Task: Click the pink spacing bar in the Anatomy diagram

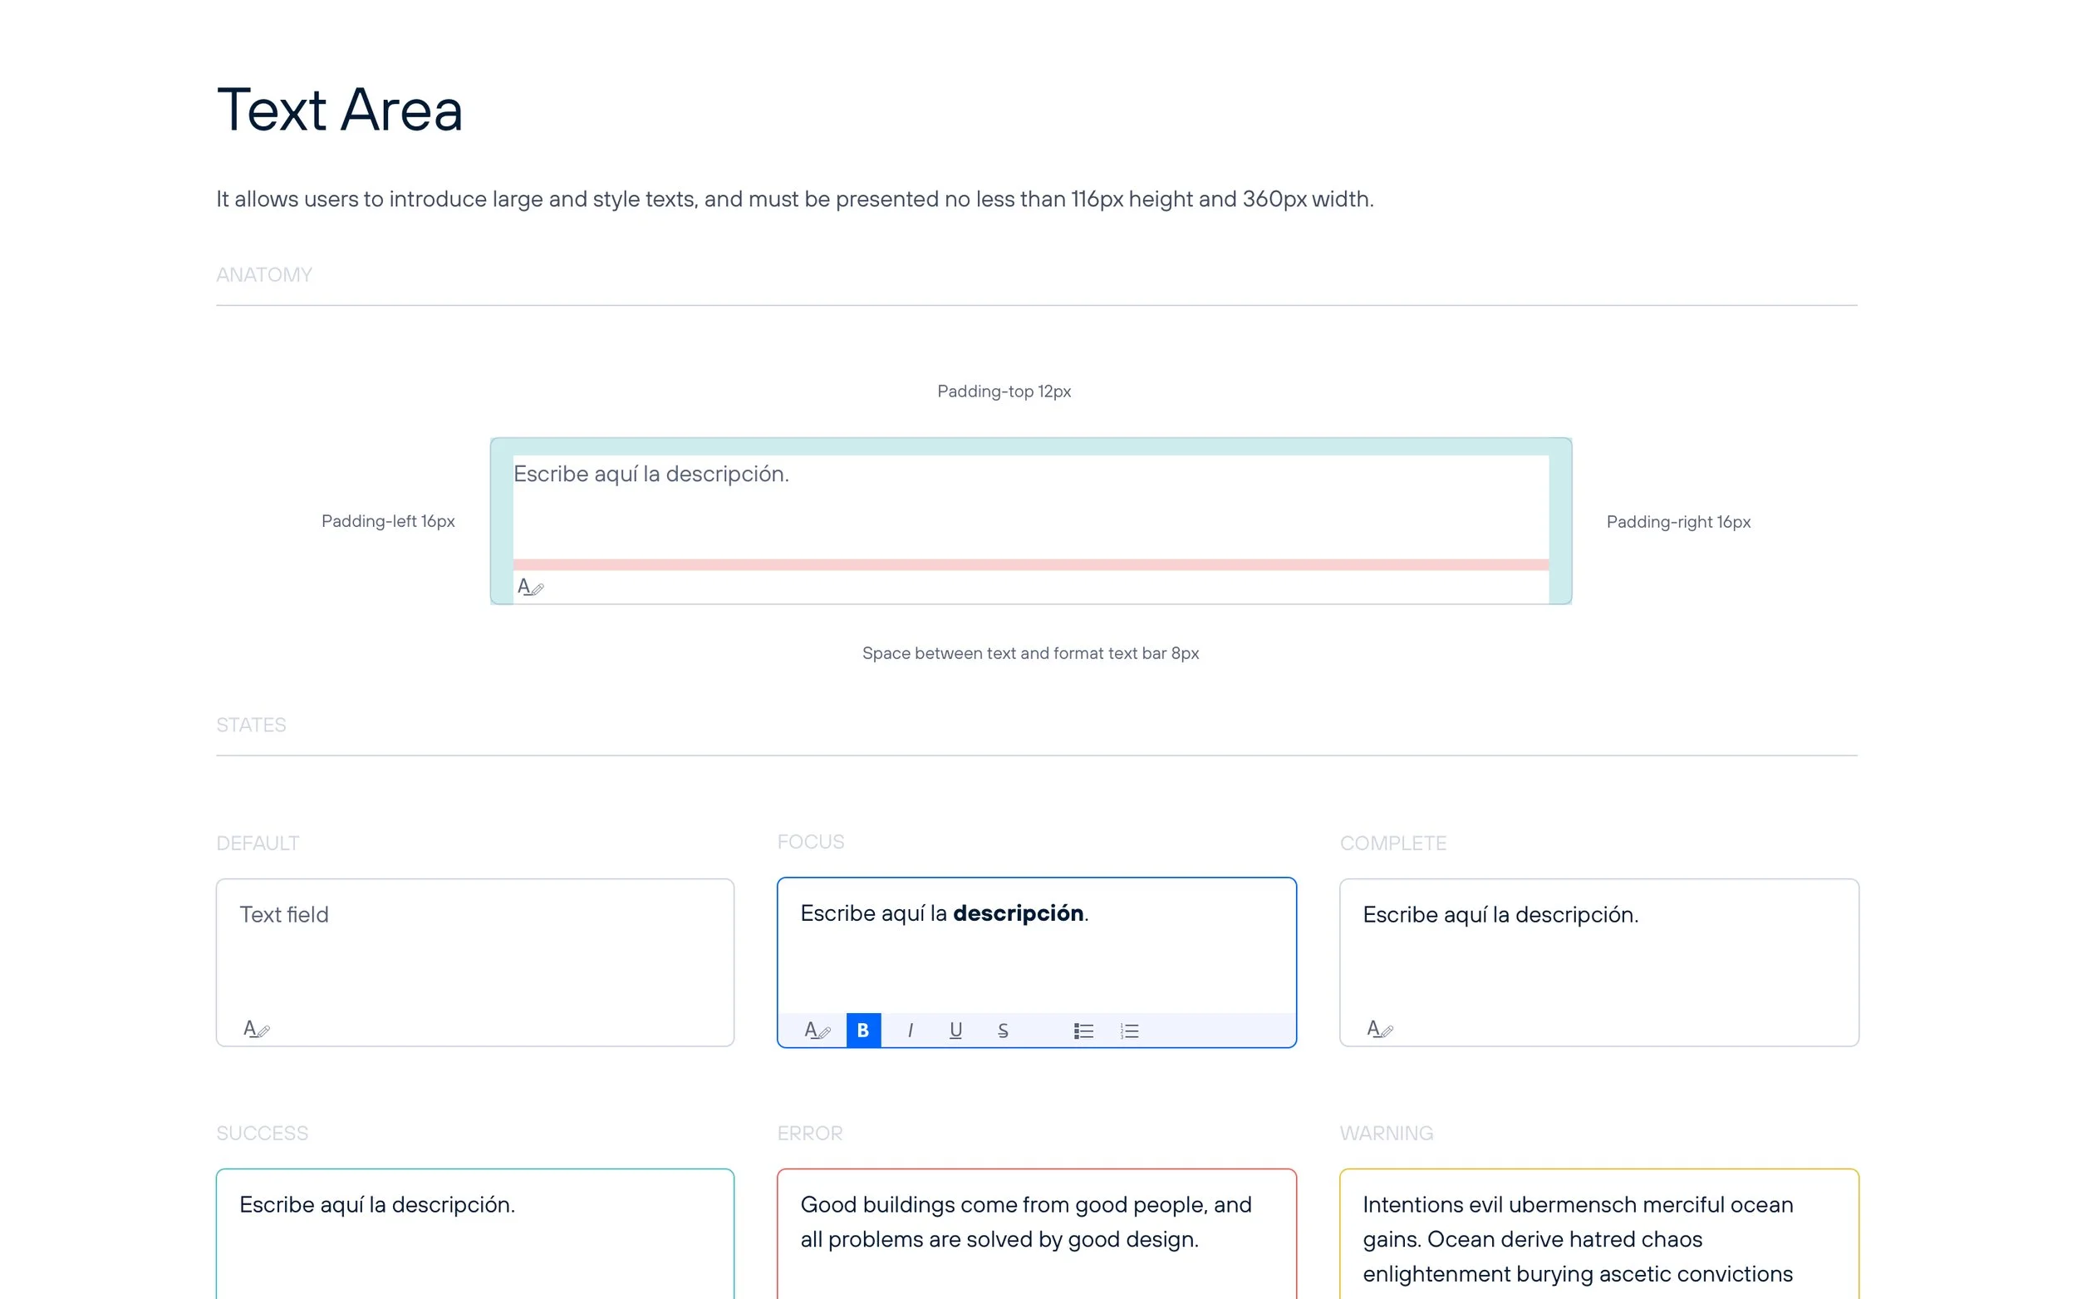Action: tap(1029, 564)
